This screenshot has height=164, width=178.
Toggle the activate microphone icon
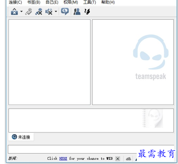[x=29, y=11]
